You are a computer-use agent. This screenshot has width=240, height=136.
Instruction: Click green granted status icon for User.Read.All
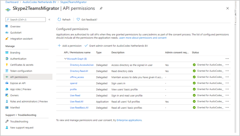coord(194,102)
